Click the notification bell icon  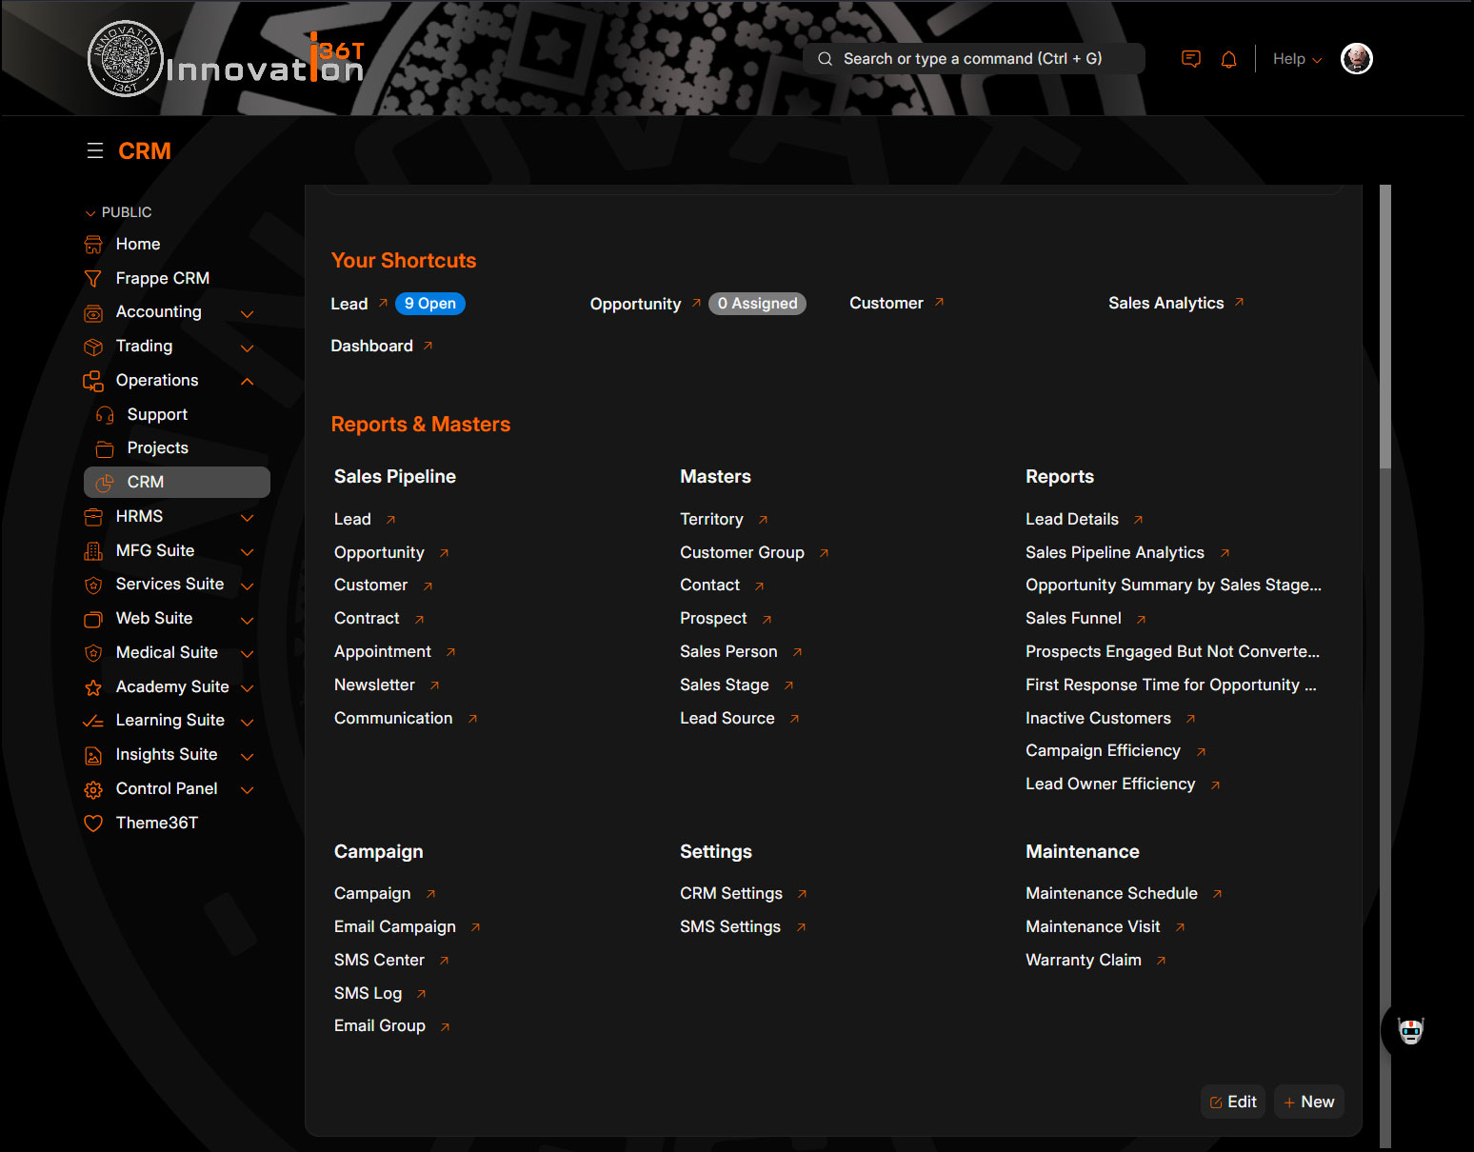coord(1228,59)
